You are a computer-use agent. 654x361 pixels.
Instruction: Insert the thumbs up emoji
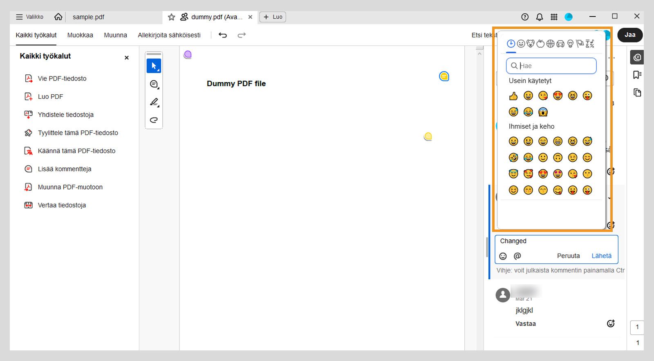513,96
